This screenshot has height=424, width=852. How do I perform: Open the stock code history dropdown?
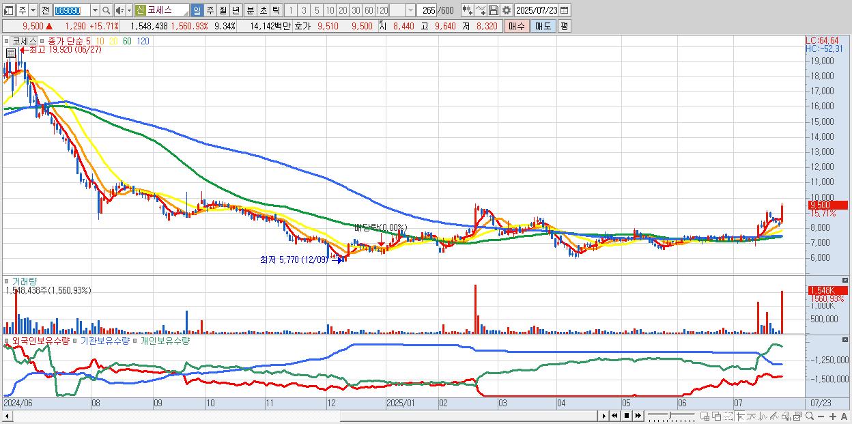[x=94, y=10]
